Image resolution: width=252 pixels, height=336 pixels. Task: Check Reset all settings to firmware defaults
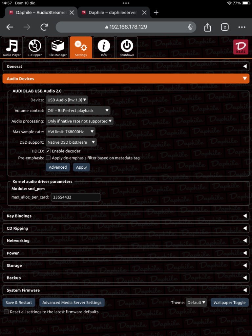(6, 312)
